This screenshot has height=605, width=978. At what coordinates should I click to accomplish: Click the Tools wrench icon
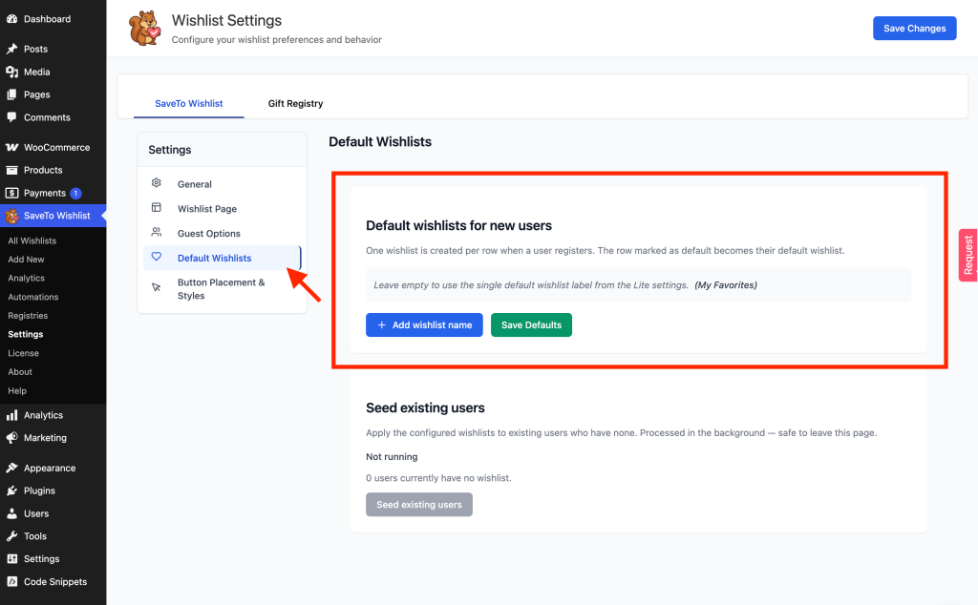11,536
